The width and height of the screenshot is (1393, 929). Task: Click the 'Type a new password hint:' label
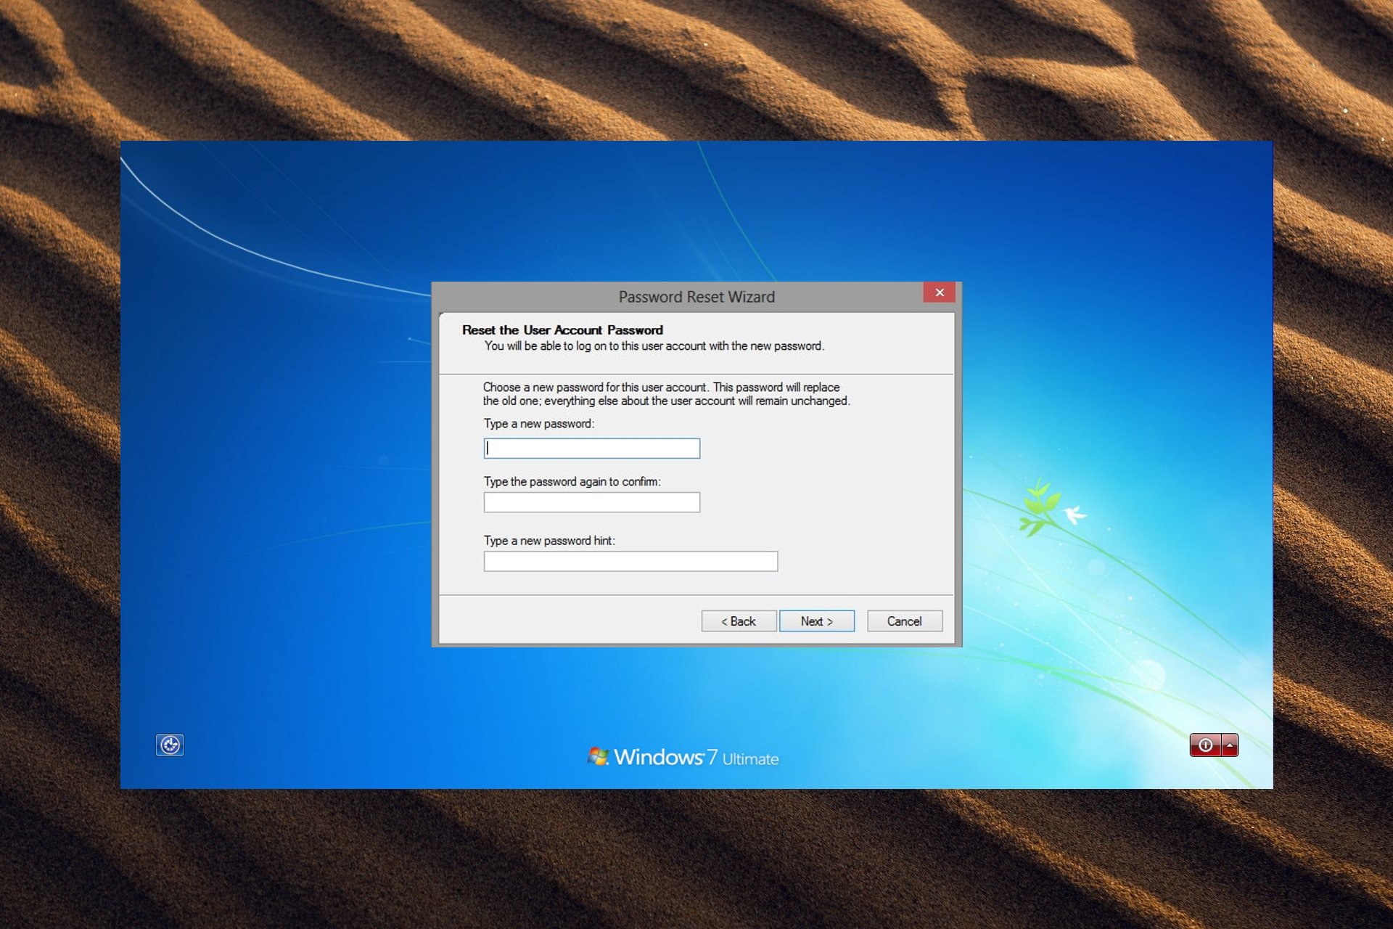pos(549,541)
